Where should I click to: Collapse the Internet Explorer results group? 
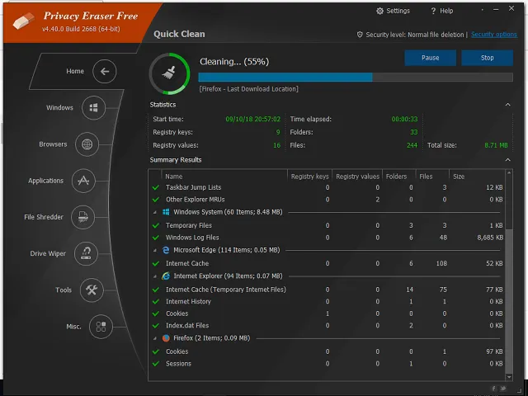pyautogui.click(x=154, y=276)
